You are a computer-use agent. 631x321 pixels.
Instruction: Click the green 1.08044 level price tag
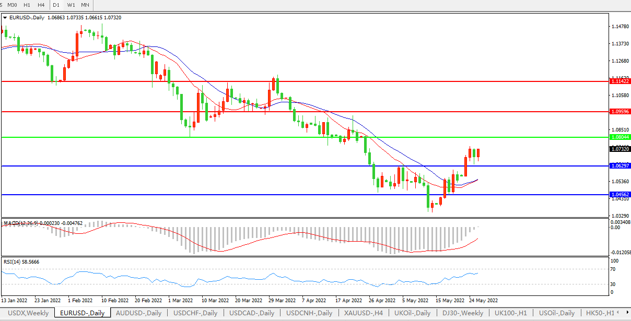(620, 137)
